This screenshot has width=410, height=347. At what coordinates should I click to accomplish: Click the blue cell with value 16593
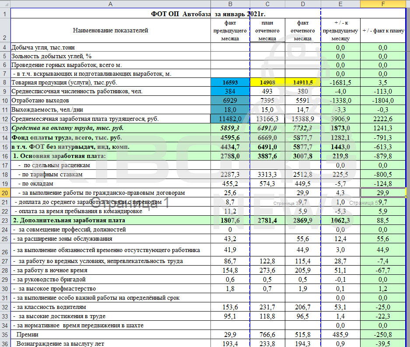[230, 82]
